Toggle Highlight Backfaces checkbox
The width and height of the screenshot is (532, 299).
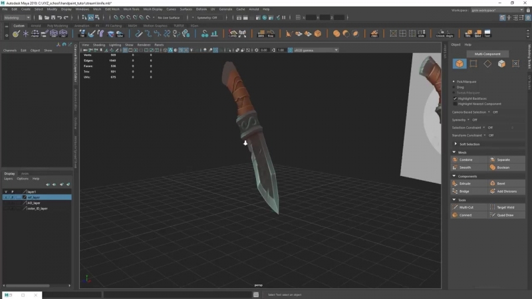point(455,98)
